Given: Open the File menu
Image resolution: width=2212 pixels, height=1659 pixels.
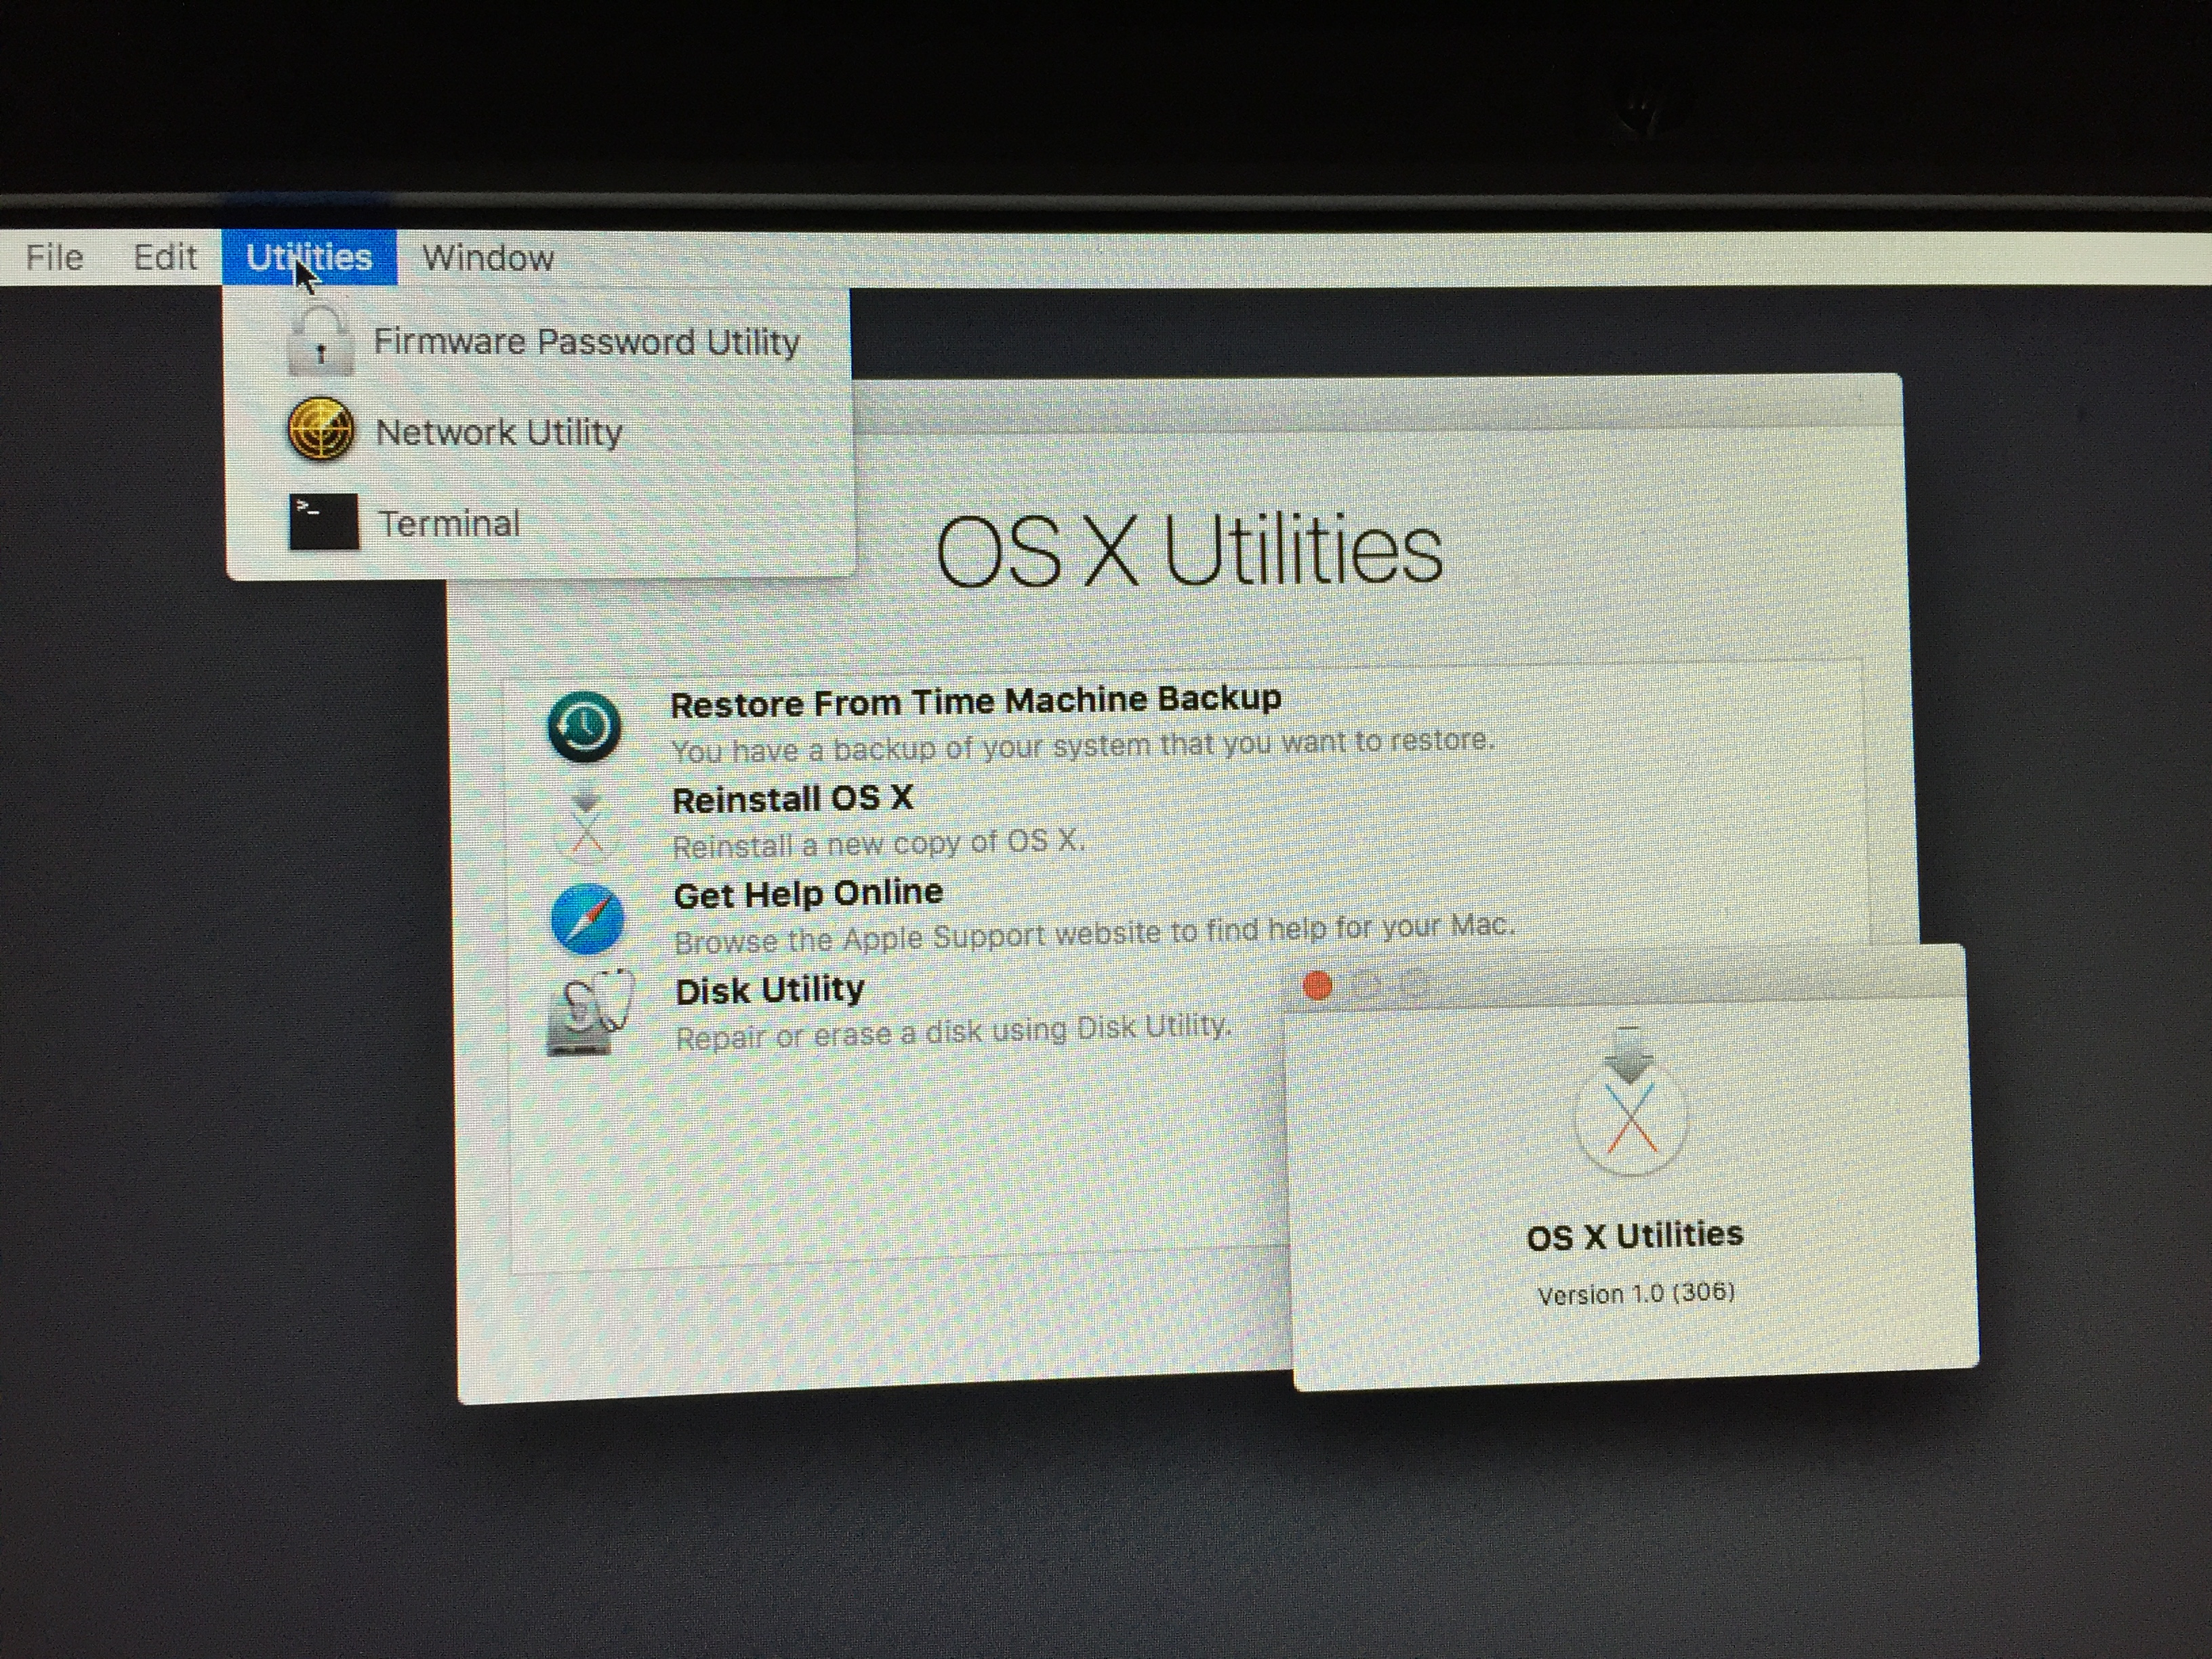Looking at the screenshot, I should [x=54, y=258].
